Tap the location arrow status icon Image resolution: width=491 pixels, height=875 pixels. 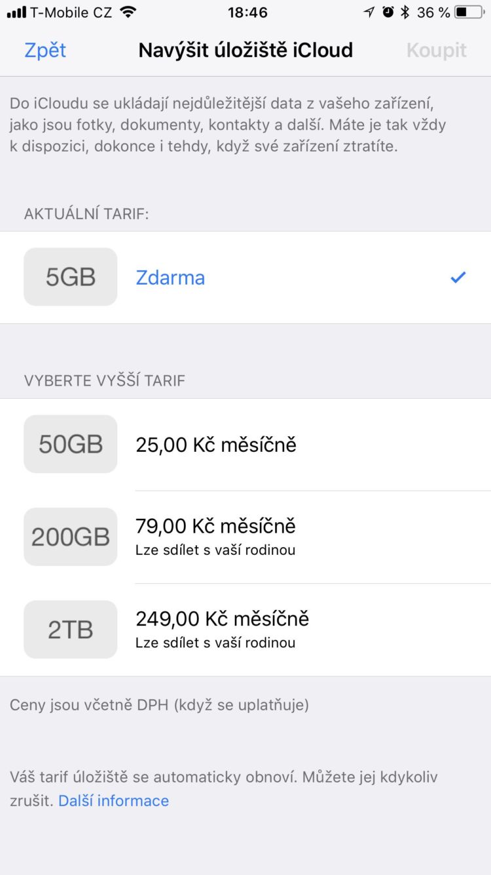370,12
